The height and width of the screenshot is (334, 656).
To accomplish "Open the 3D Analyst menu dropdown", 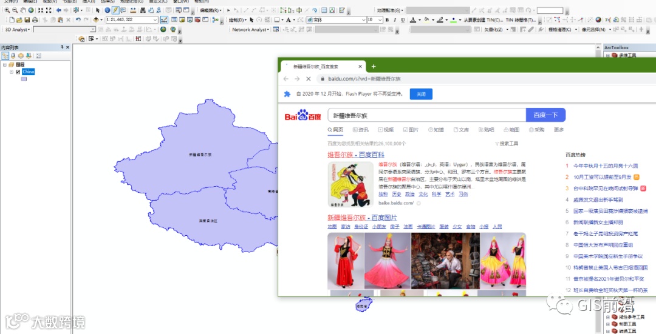I will (17, 30).
